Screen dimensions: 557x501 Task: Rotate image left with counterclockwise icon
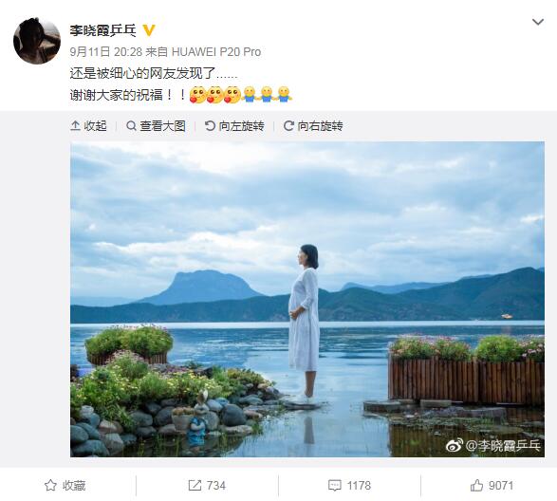point(210,126)
